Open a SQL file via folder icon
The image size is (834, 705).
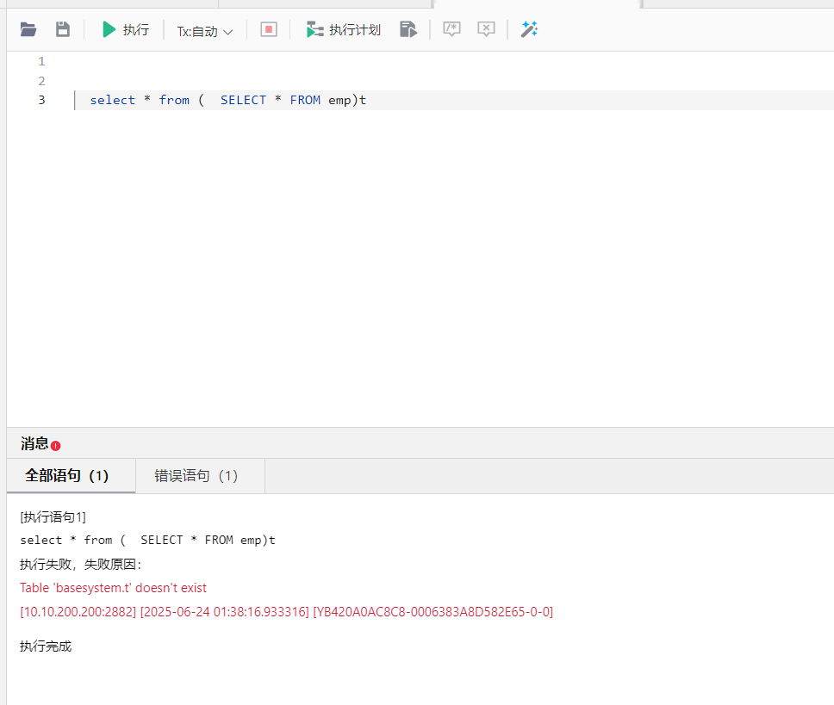pyautogui.click(x=28, y=29)
